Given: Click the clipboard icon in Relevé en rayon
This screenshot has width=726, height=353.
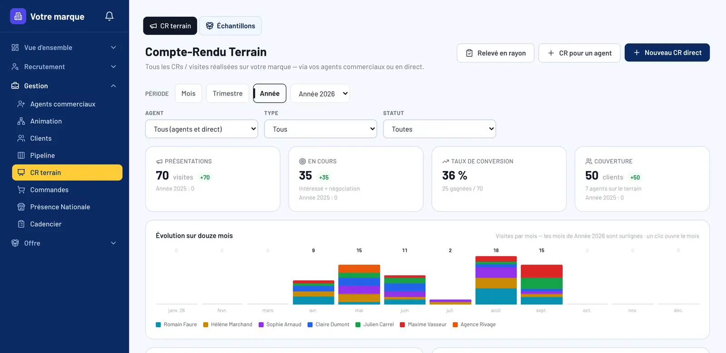Looking at the screenshot, I should 470,53.
